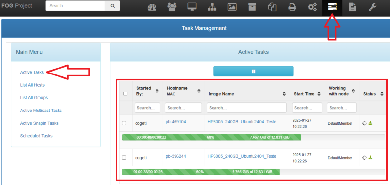Image resolution: width=390 pixels, height=185 pixels.
Task: Open host link pb-469104
Action: point(176,122)
